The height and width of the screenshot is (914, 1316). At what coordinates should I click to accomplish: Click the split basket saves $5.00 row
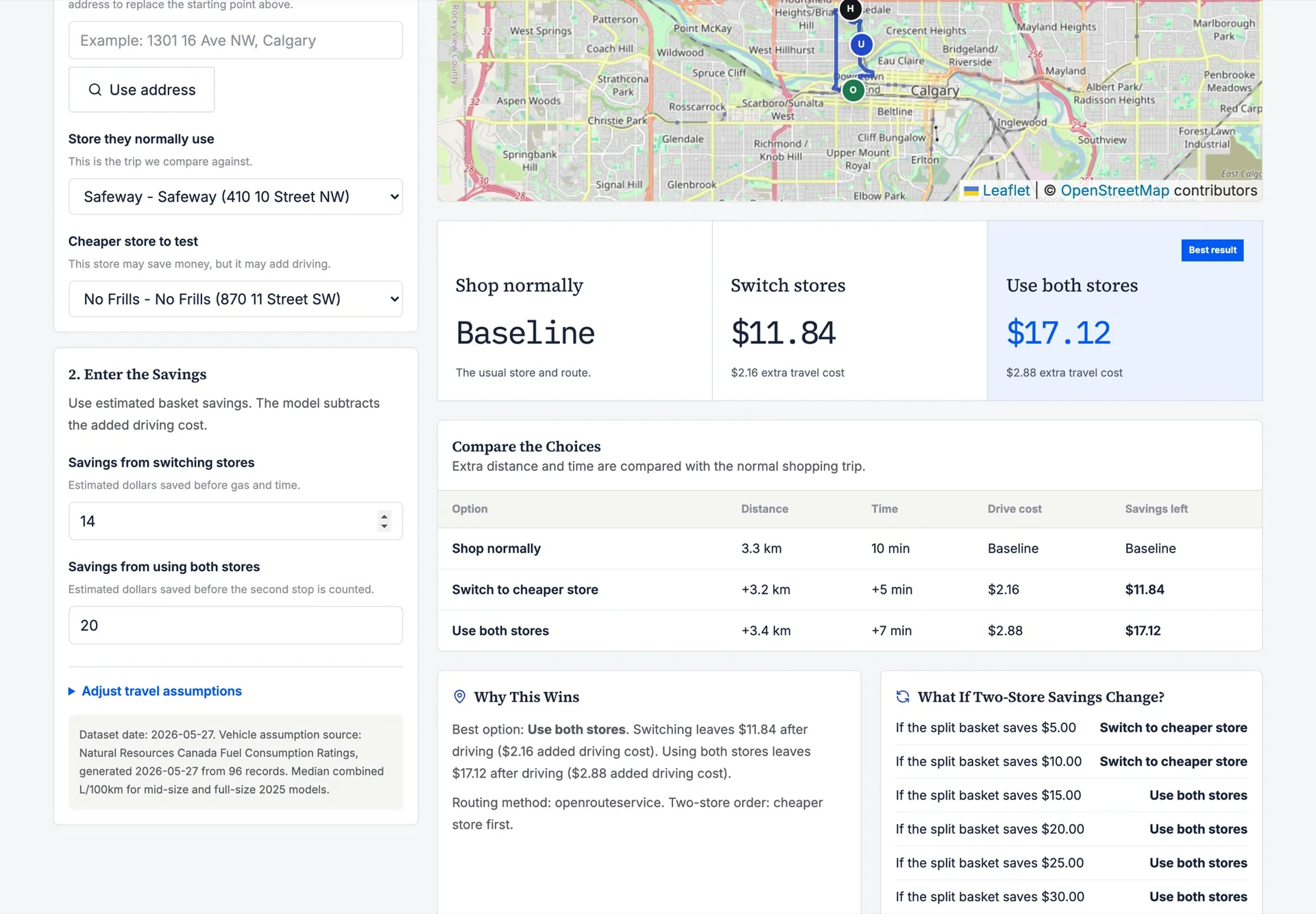coord(1071,727)
